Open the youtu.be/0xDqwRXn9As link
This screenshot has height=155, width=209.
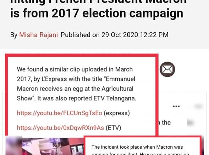coord(60,128)
